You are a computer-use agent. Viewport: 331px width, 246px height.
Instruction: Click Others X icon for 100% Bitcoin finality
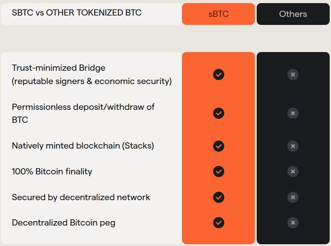[293, 171]
